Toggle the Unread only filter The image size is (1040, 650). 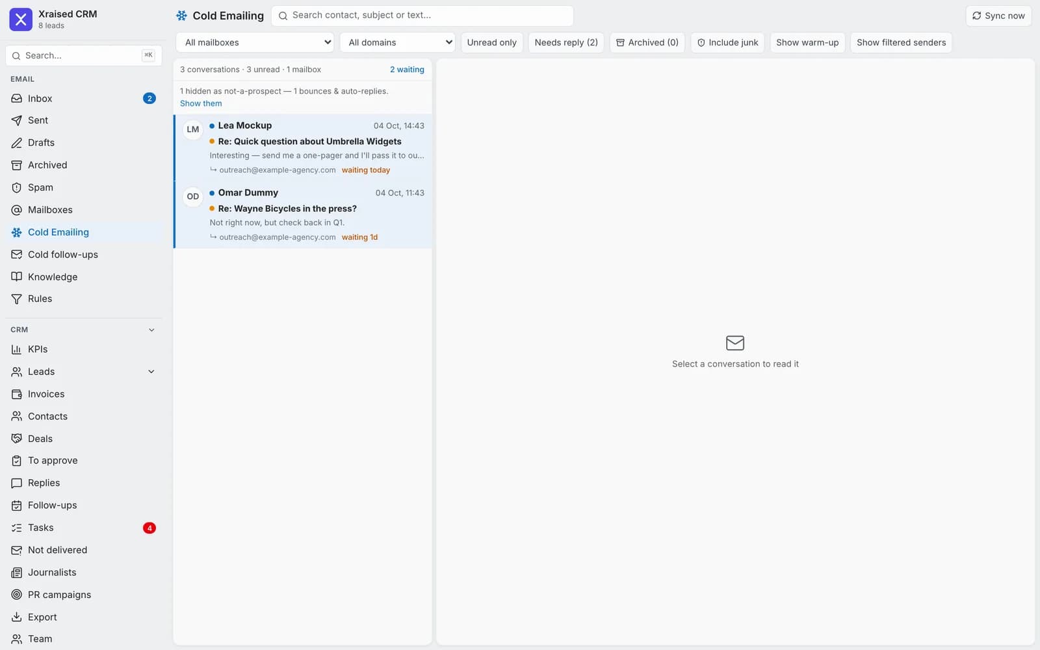coord(492,43)
